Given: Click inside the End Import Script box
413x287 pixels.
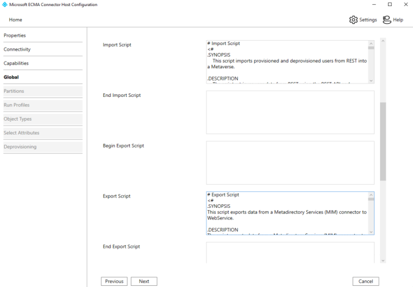Looking at the screenshot, I should point(290,112).
